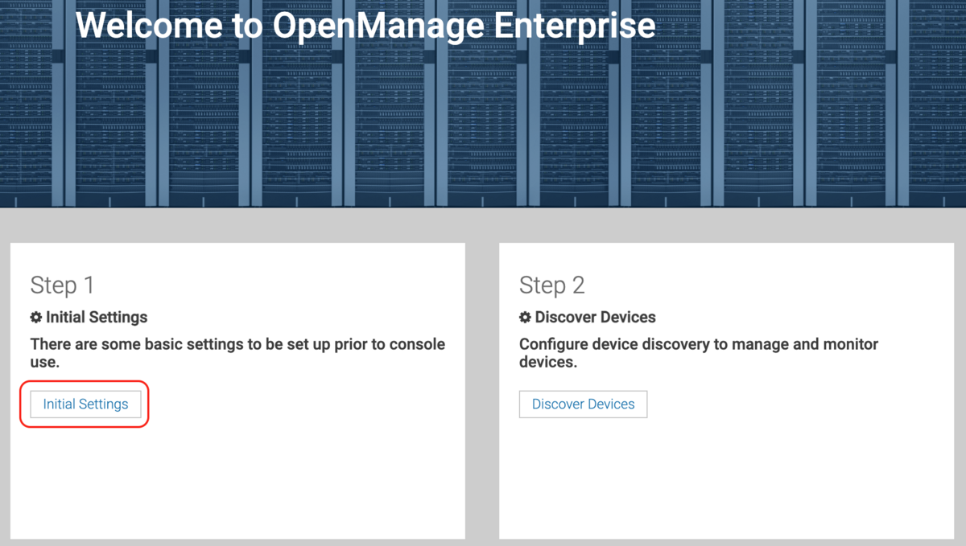Click the basic settings description text
The height and width of the screenshot is (546, 966).
point(237,353)
